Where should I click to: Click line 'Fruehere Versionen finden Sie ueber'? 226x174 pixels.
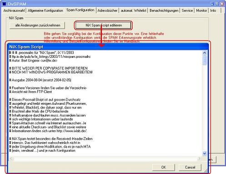click(x=48, y=88)
